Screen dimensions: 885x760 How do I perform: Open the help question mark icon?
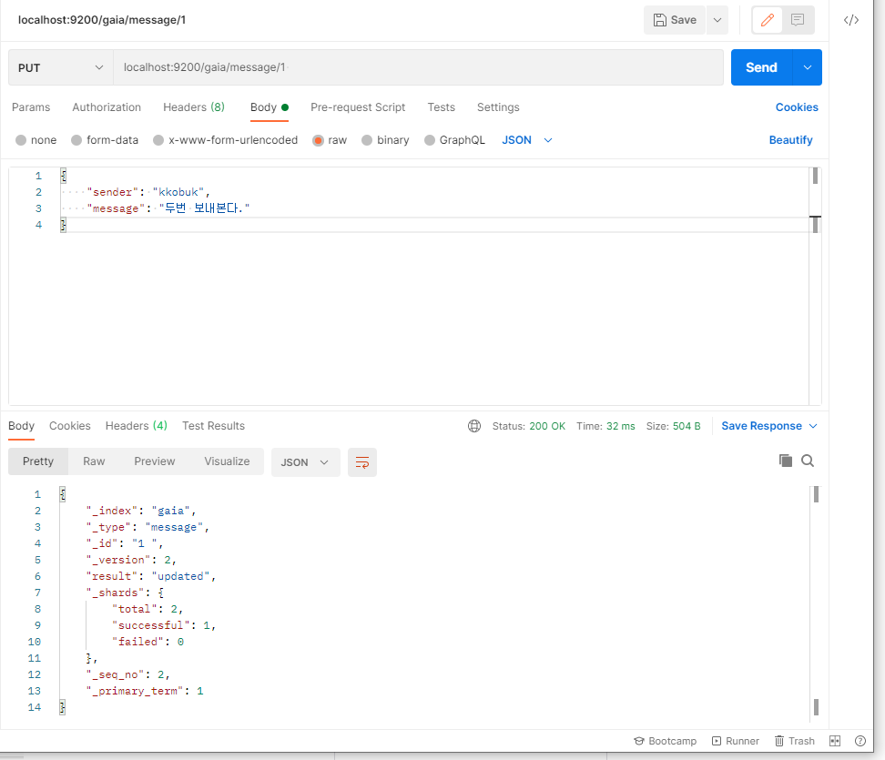click(860, 741)
